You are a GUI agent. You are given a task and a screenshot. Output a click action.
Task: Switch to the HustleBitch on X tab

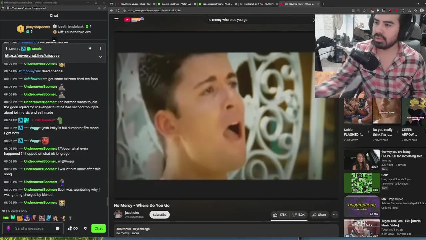point(259,4)
